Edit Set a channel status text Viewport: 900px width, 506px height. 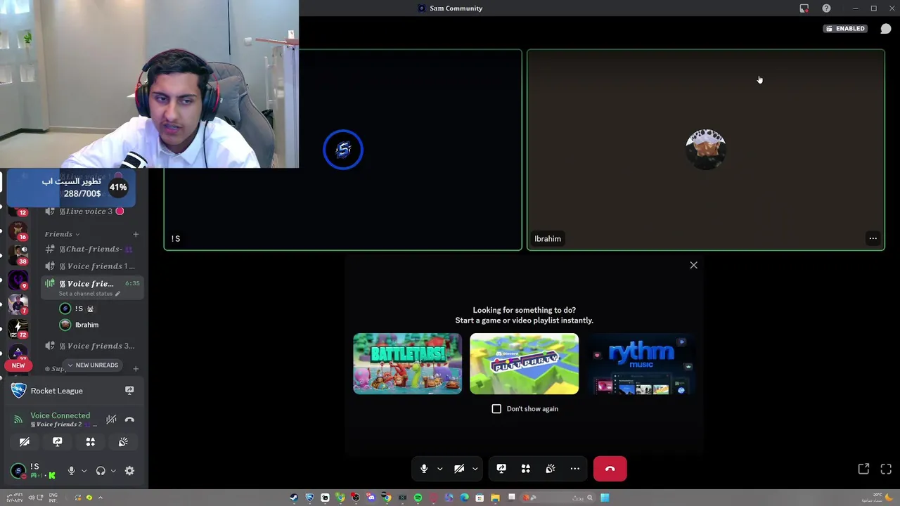pyautogui.click(x=89, y=294)
